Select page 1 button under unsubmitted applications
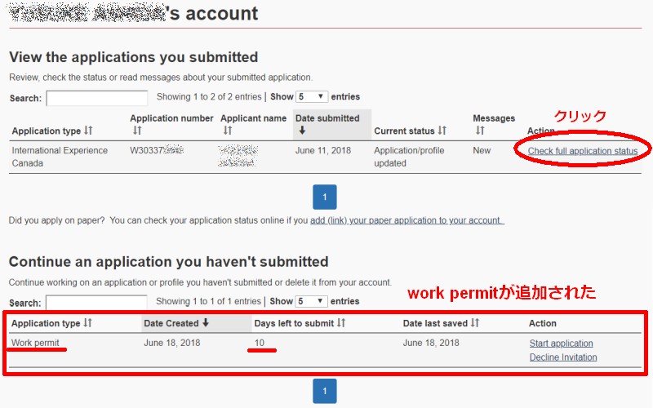Screen dimensions: 653x408 [x=324, y=391]
